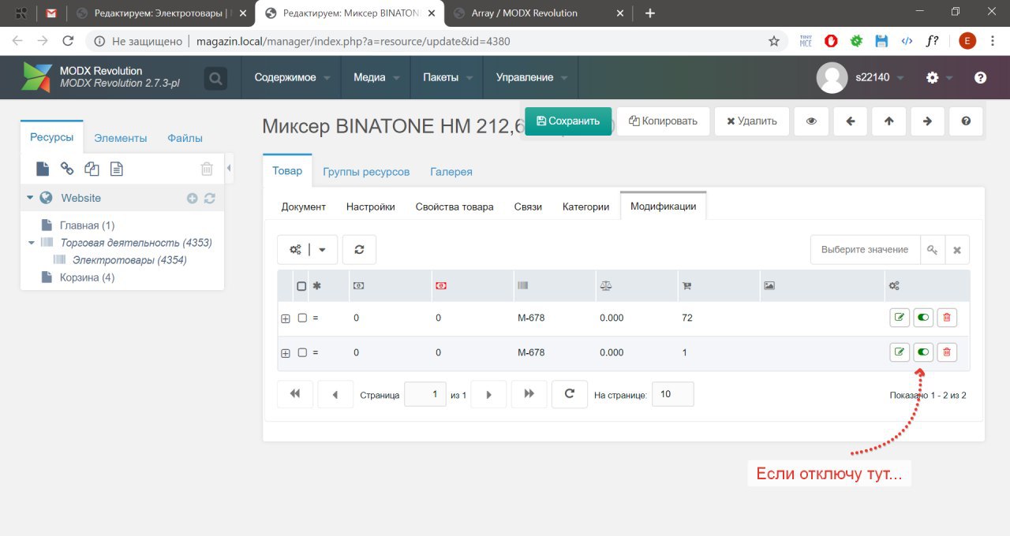Open the tree trash bin icon
This screenshot has height=536, width=1010.
(207, 169)
